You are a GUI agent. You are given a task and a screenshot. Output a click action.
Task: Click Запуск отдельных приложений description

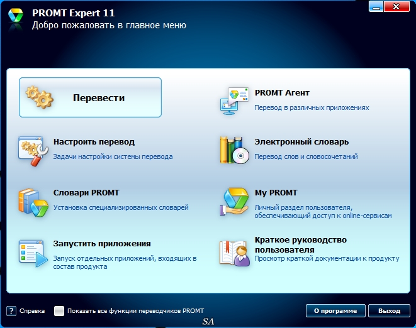click(x=125, y=262)
